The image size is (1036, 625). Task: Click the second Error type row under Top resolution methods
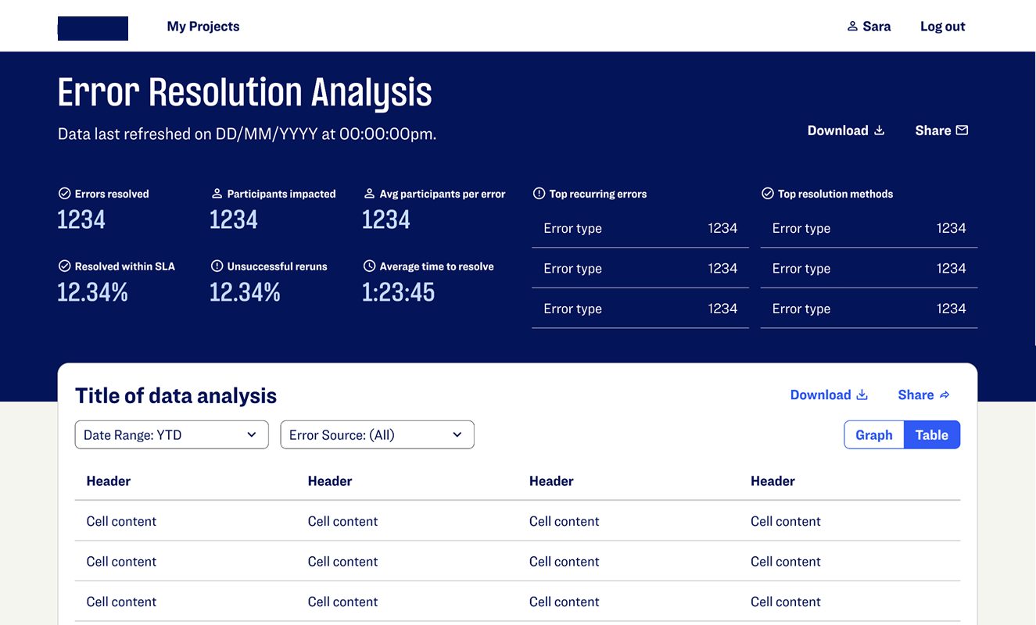pyautogui.click(x=869, y=268)
